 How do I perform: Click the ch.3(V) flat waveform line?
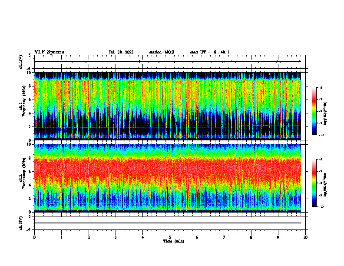click(168, 223)
